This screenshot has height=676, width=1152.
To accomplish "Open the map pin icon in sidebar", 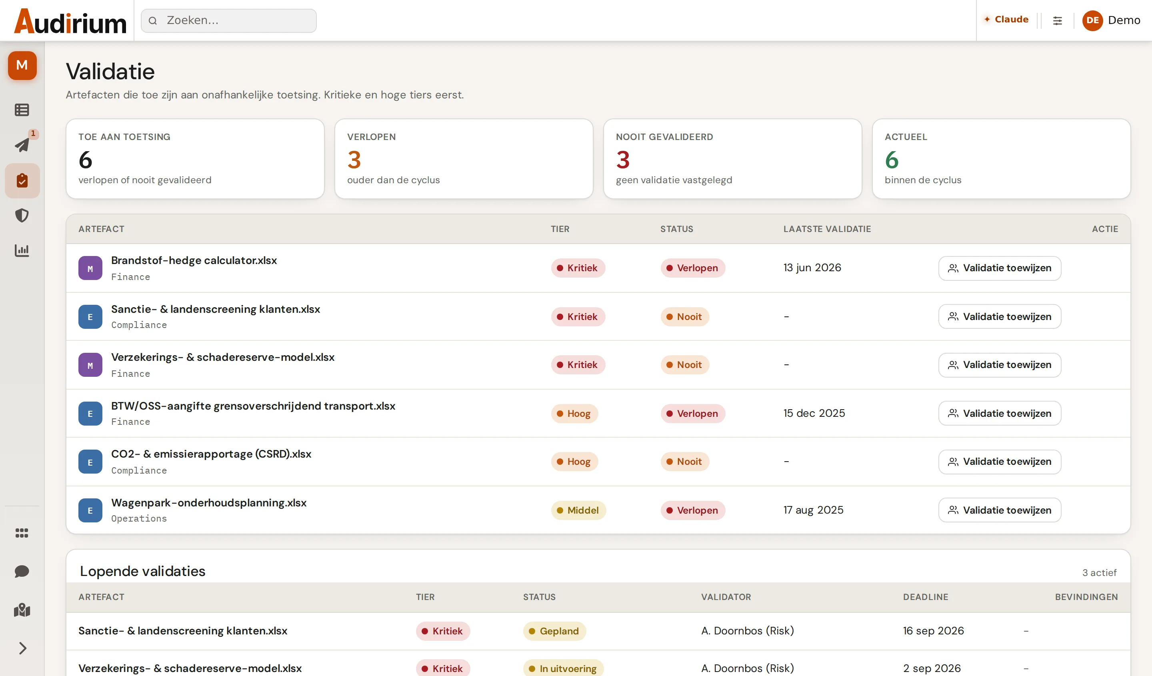I will click(22, 610).
